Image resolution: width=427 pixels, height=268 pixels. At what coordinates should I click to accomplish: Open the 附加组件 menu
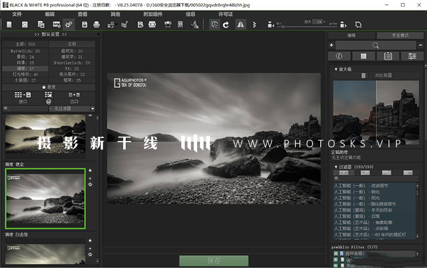(152, 14)
